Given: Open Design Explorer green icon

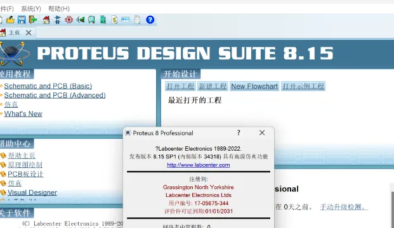Looking at the screenshot, I should click(x=103, y=20).
